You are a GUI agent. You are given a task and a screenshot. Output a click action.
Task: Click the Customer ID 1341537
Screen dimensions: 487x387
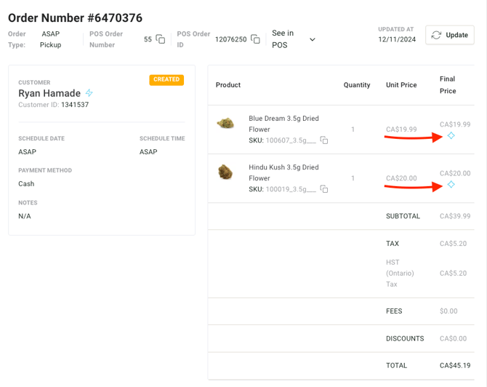[75, 105]
